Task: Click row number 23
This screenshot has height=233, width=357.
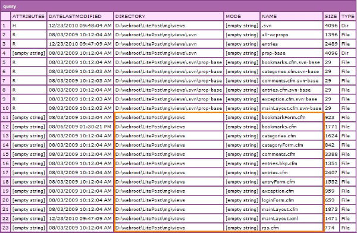Action: pos(5,228)
